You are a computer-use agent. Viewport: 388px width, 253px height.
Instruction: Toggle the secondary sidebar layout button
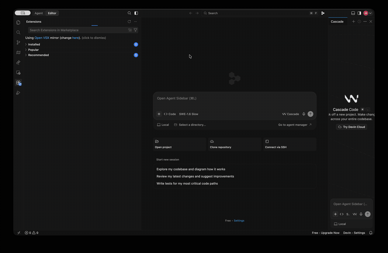(359, 13)
